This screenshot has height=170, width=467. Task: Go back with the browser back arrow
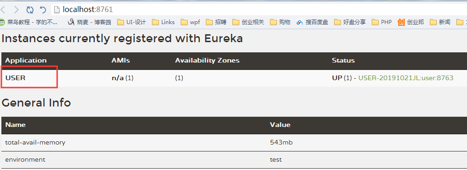pyautogui.click(x=3, y=9)
